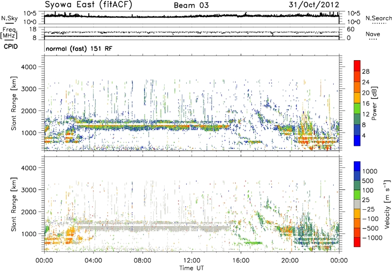
Task: Click the "N.Search" legend label
Action: [378, 18]
